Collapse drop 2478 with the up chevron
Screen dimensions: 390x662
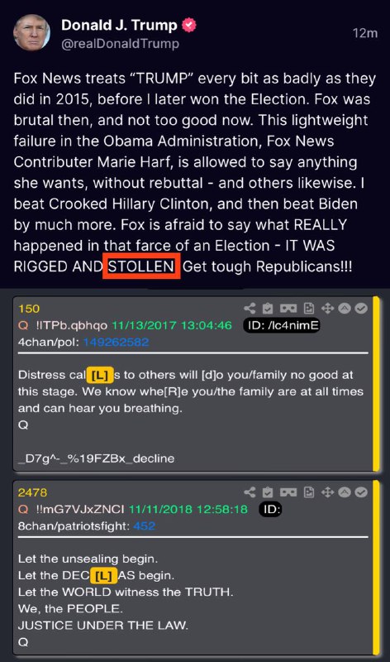point(345,492)
